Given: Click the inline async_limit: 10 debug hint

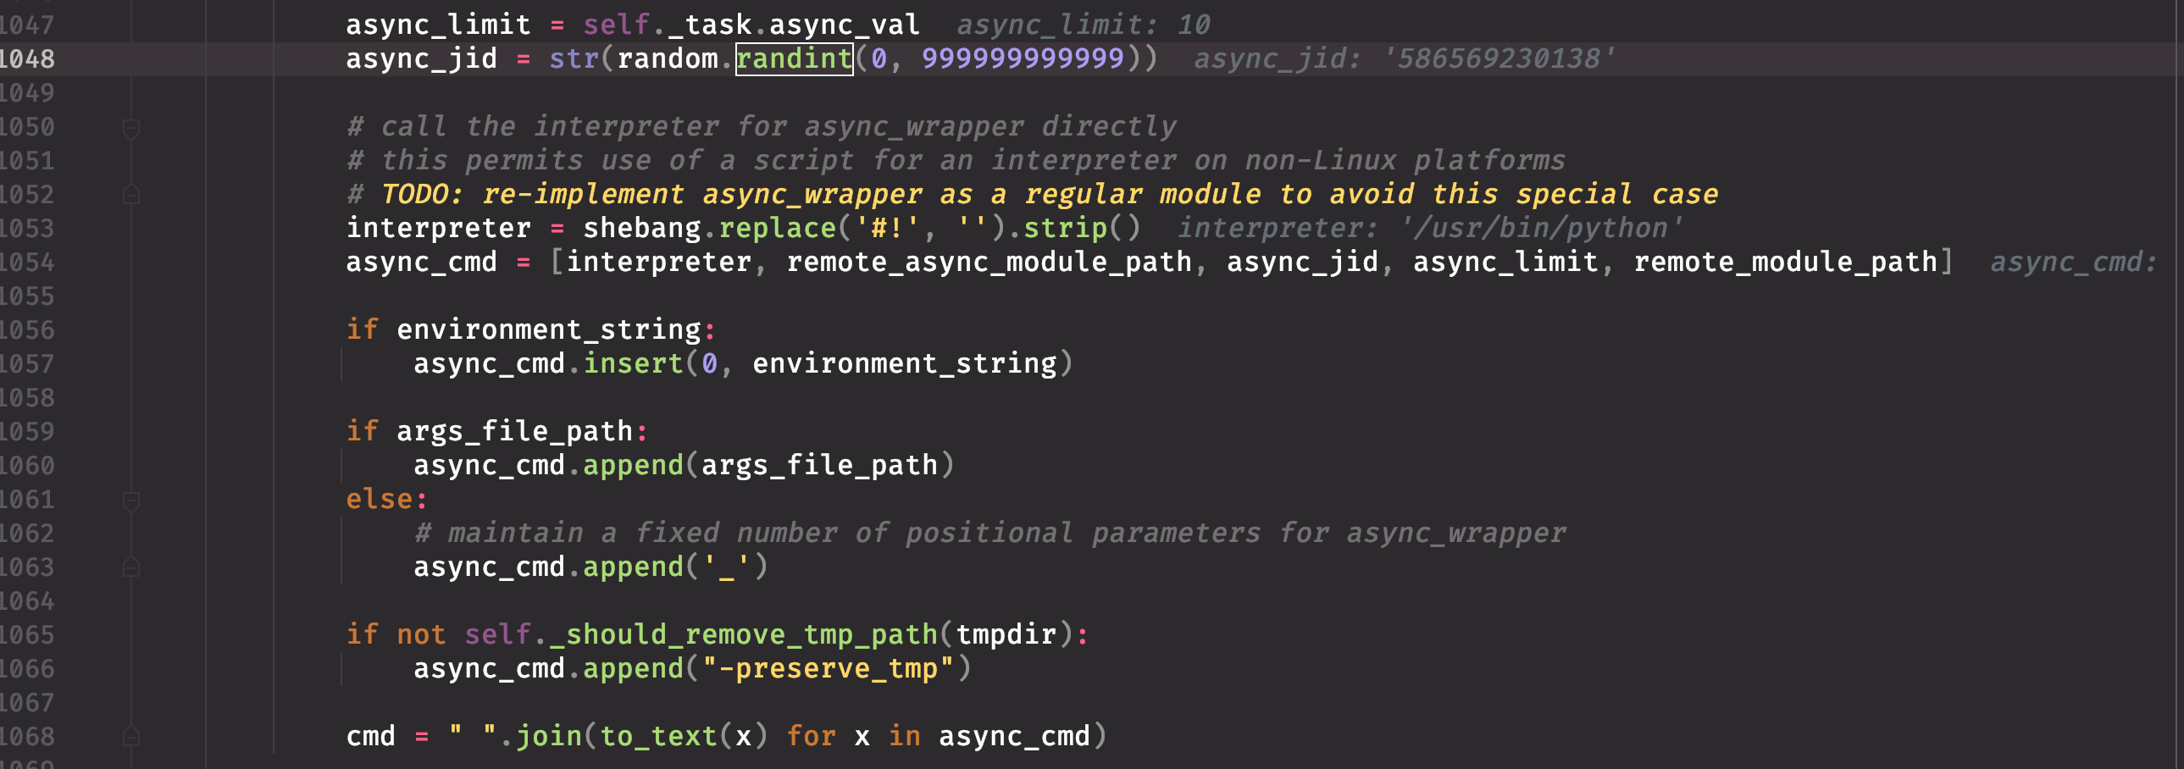Looking at the screenshot, I should pyautogui.click(x=1083, y=25).
